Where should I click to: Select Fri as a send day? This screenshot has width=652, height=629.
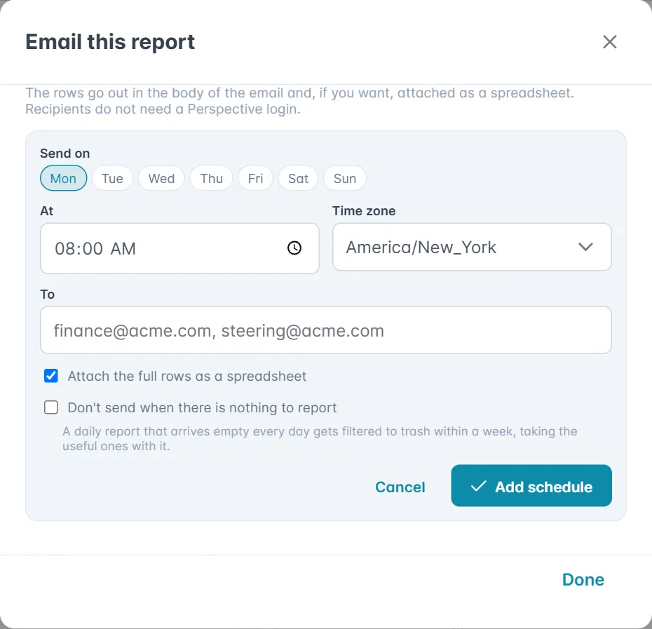(x=255, y=178)
